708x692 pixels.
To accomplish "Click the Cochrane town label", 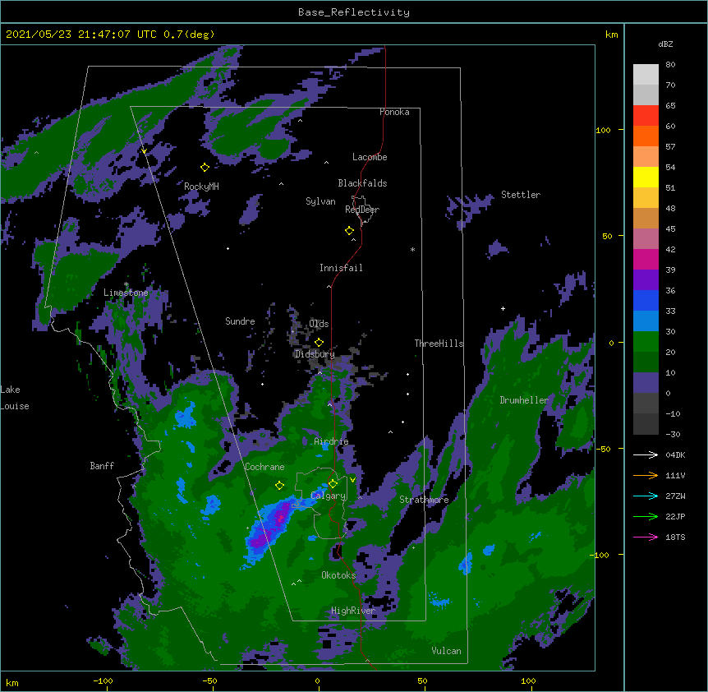I will (264, 467).
